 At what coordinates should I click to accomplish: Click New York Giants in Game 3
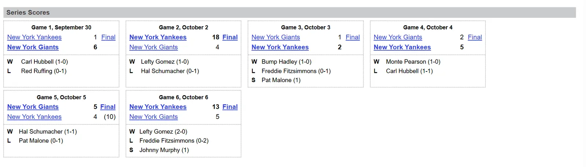276,37
